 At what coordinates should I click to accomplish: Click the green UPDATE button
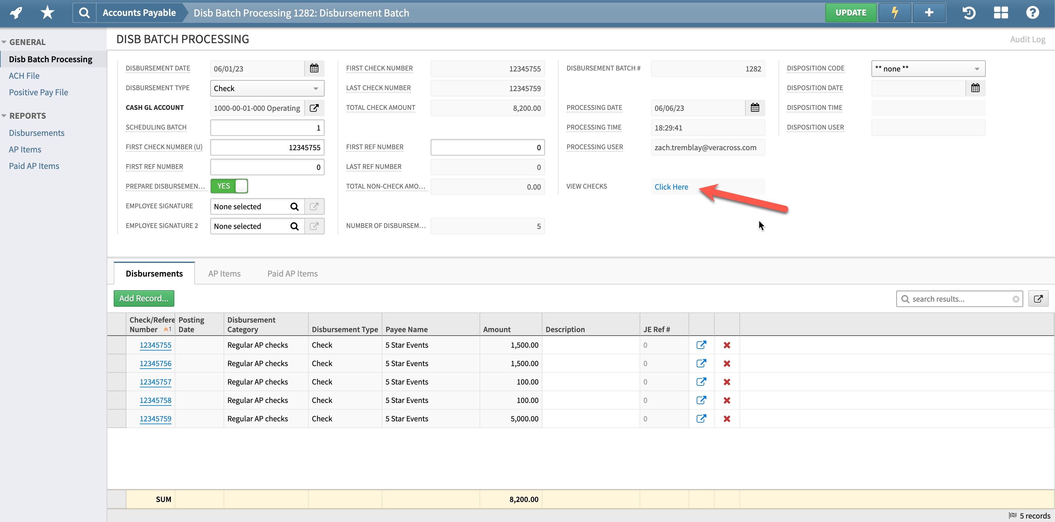tap(850, 13)
